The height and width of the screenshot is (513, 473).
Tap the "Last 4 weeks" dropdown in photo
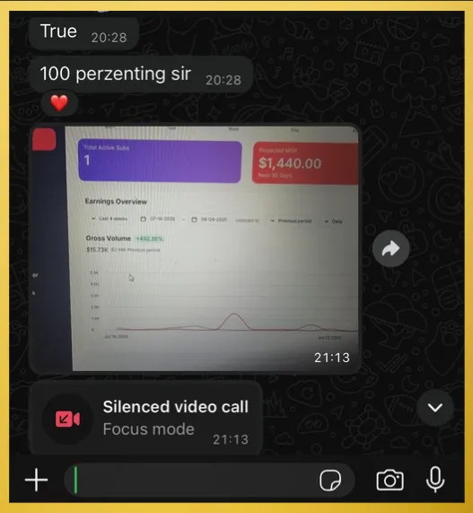click(x=109, y=218)
